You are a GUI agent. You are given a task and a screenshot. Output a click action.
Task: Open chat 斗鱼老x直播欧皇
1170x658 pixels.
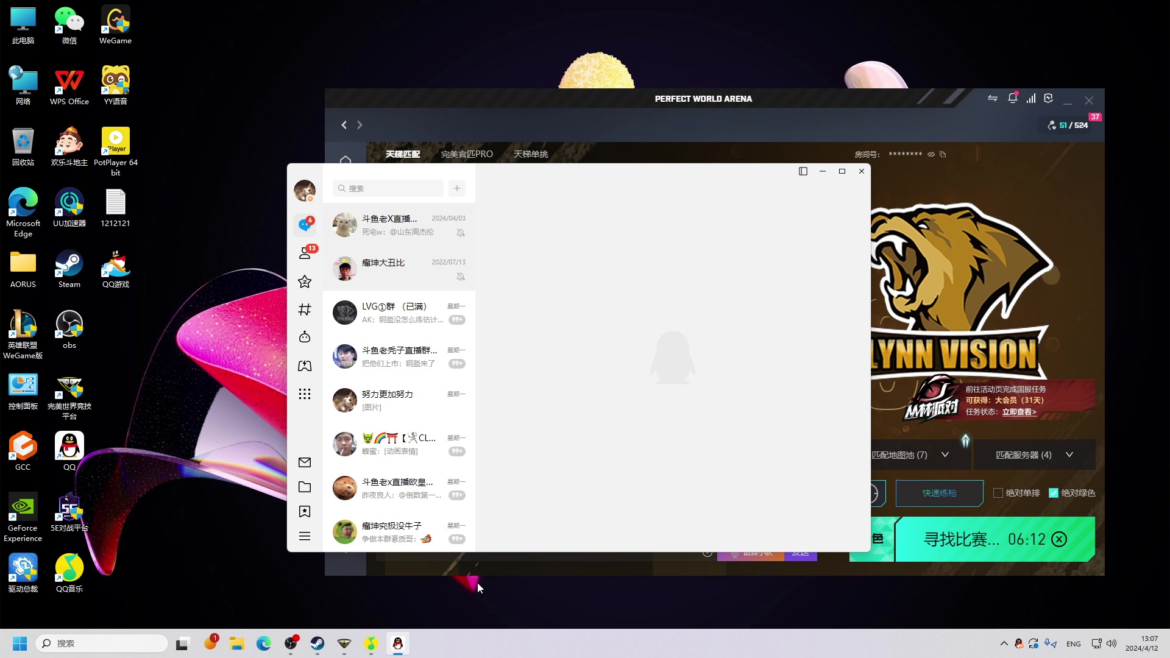point(399,488)
